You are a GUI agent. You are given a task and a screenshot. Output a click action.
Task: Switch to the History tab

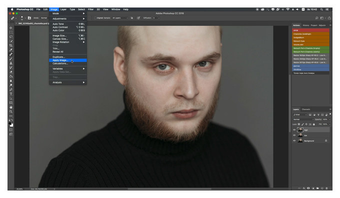click(306, 25)
